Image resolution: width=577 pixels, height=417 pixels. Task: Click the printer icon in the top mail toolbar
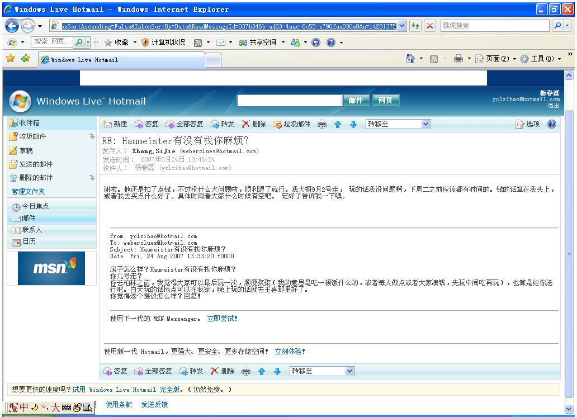click(x=322, y=125)
